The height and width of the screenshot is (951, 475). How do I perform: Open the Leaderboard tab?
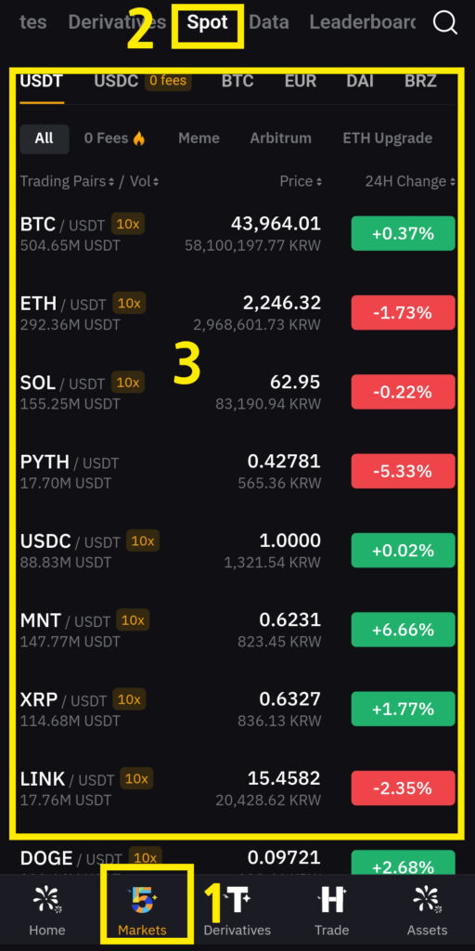point(363,22)
